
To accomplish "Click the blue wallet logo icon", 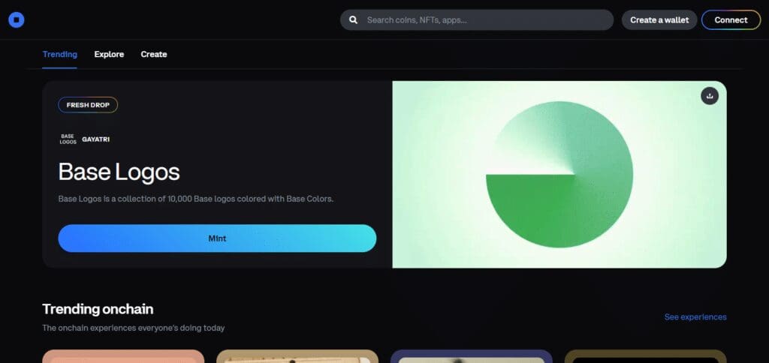I will coord(17,20).
